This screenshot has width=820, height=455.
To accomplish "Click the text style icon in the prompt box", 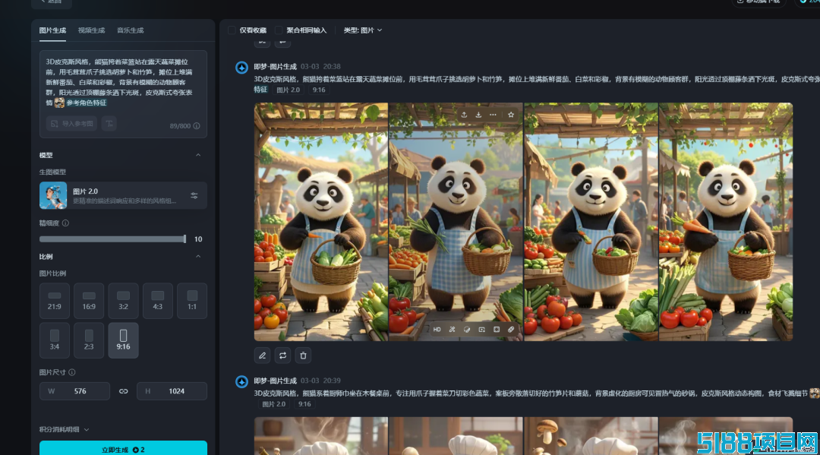I will [109, 123].
